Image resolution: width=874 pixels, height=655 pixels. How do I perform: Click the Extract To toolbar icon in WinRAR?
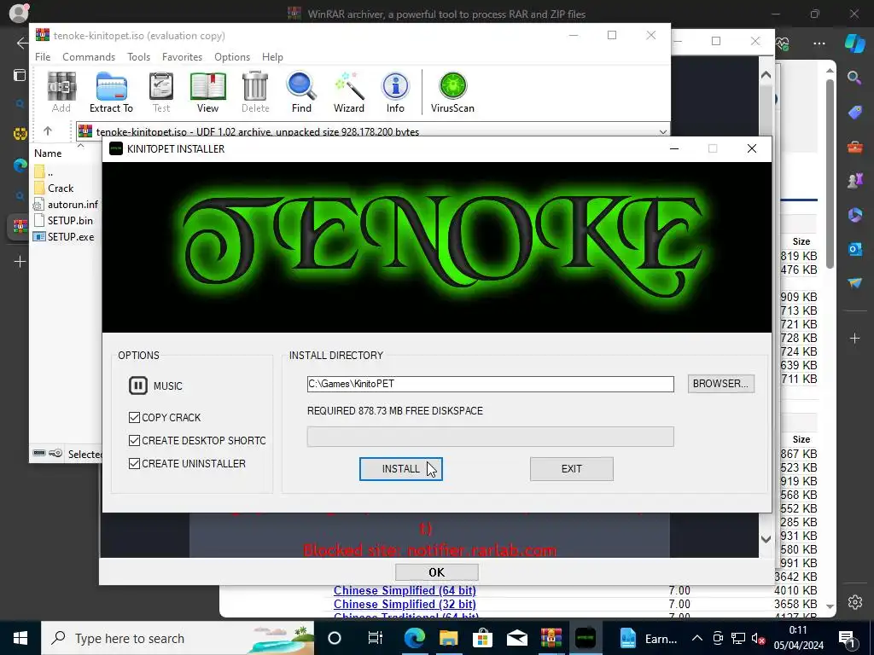[x=111, y=93]
